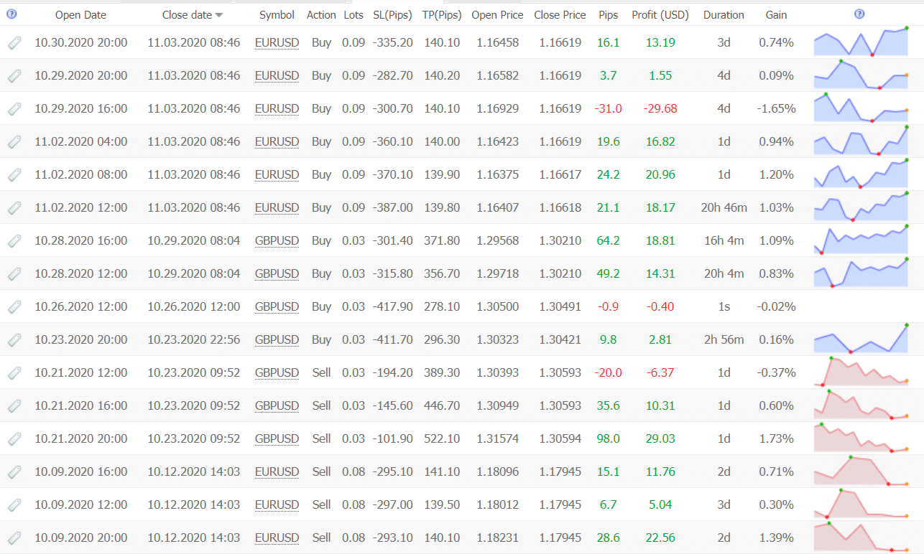Select the 20h 46m duration cell

(724, 208)
